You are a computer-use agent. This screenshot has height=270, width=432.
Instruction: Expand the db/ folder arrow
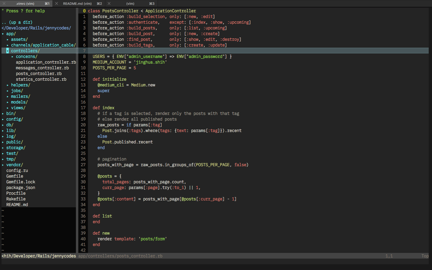tap(3, 125)
